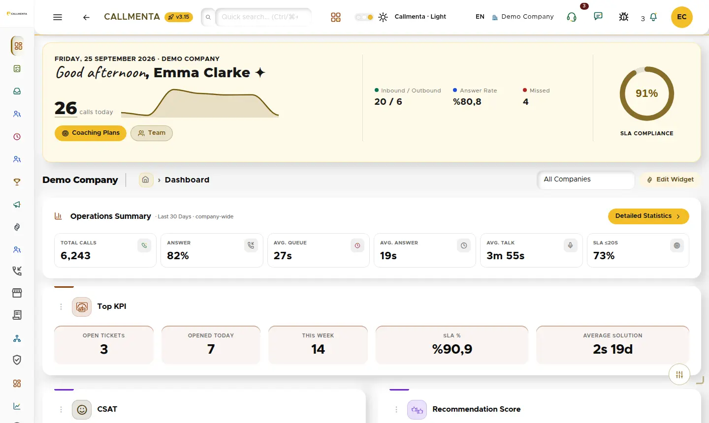Open the chat messages icon
The image size is (709, 423).
(598, 16)
